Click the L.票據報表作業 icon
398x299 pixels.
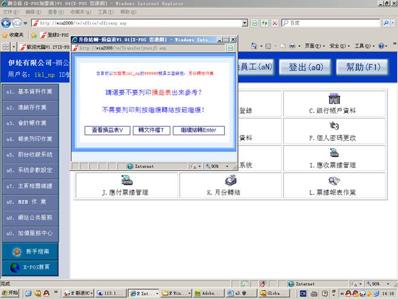click(x=333, y=180)
